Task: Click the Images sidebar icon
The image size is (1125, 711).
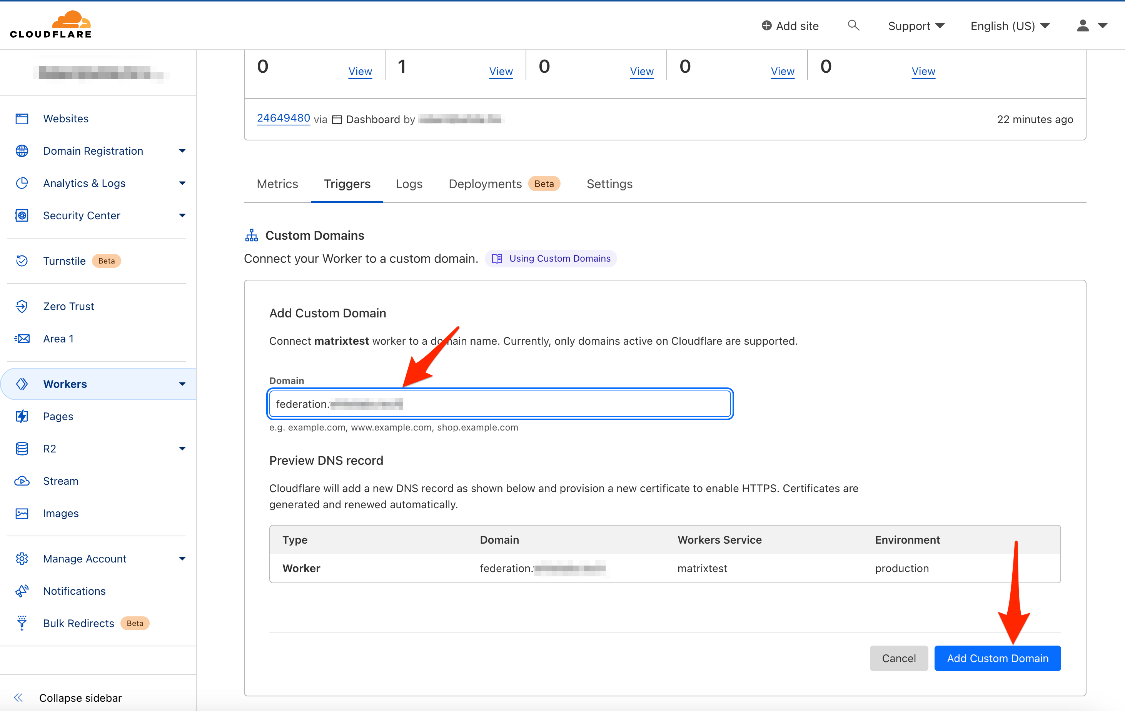Action: point(22,513)
